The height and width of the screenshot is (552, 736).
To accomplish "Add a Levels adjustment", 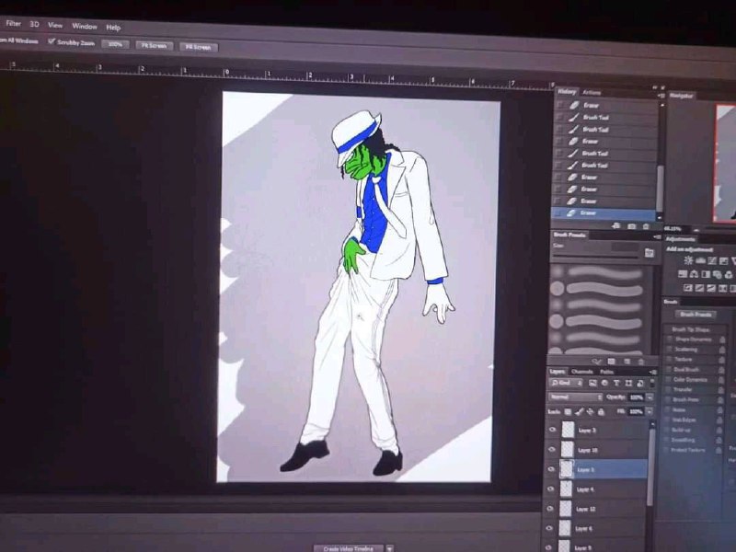I will coord(701,260).
